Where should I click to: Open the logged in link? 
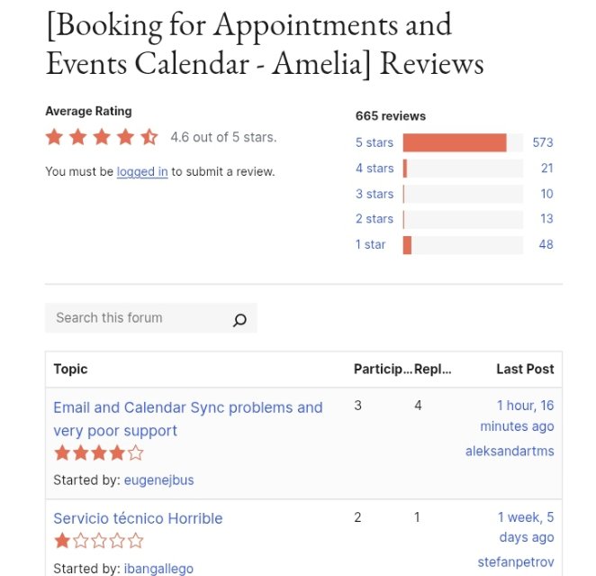point(142,171)
